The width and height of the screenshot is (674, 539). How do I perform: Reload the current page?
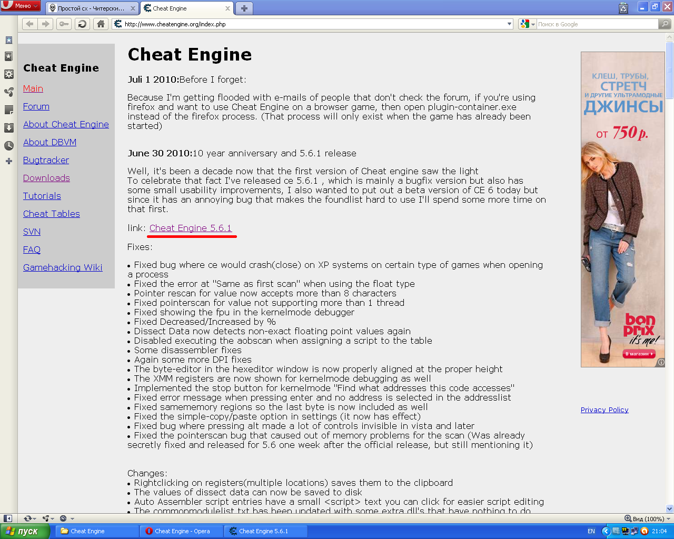click(82, 24)
